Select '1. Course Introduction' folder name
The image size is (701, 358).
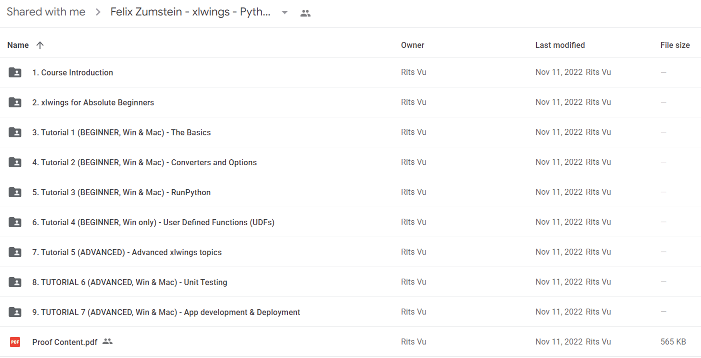(72, 72)
